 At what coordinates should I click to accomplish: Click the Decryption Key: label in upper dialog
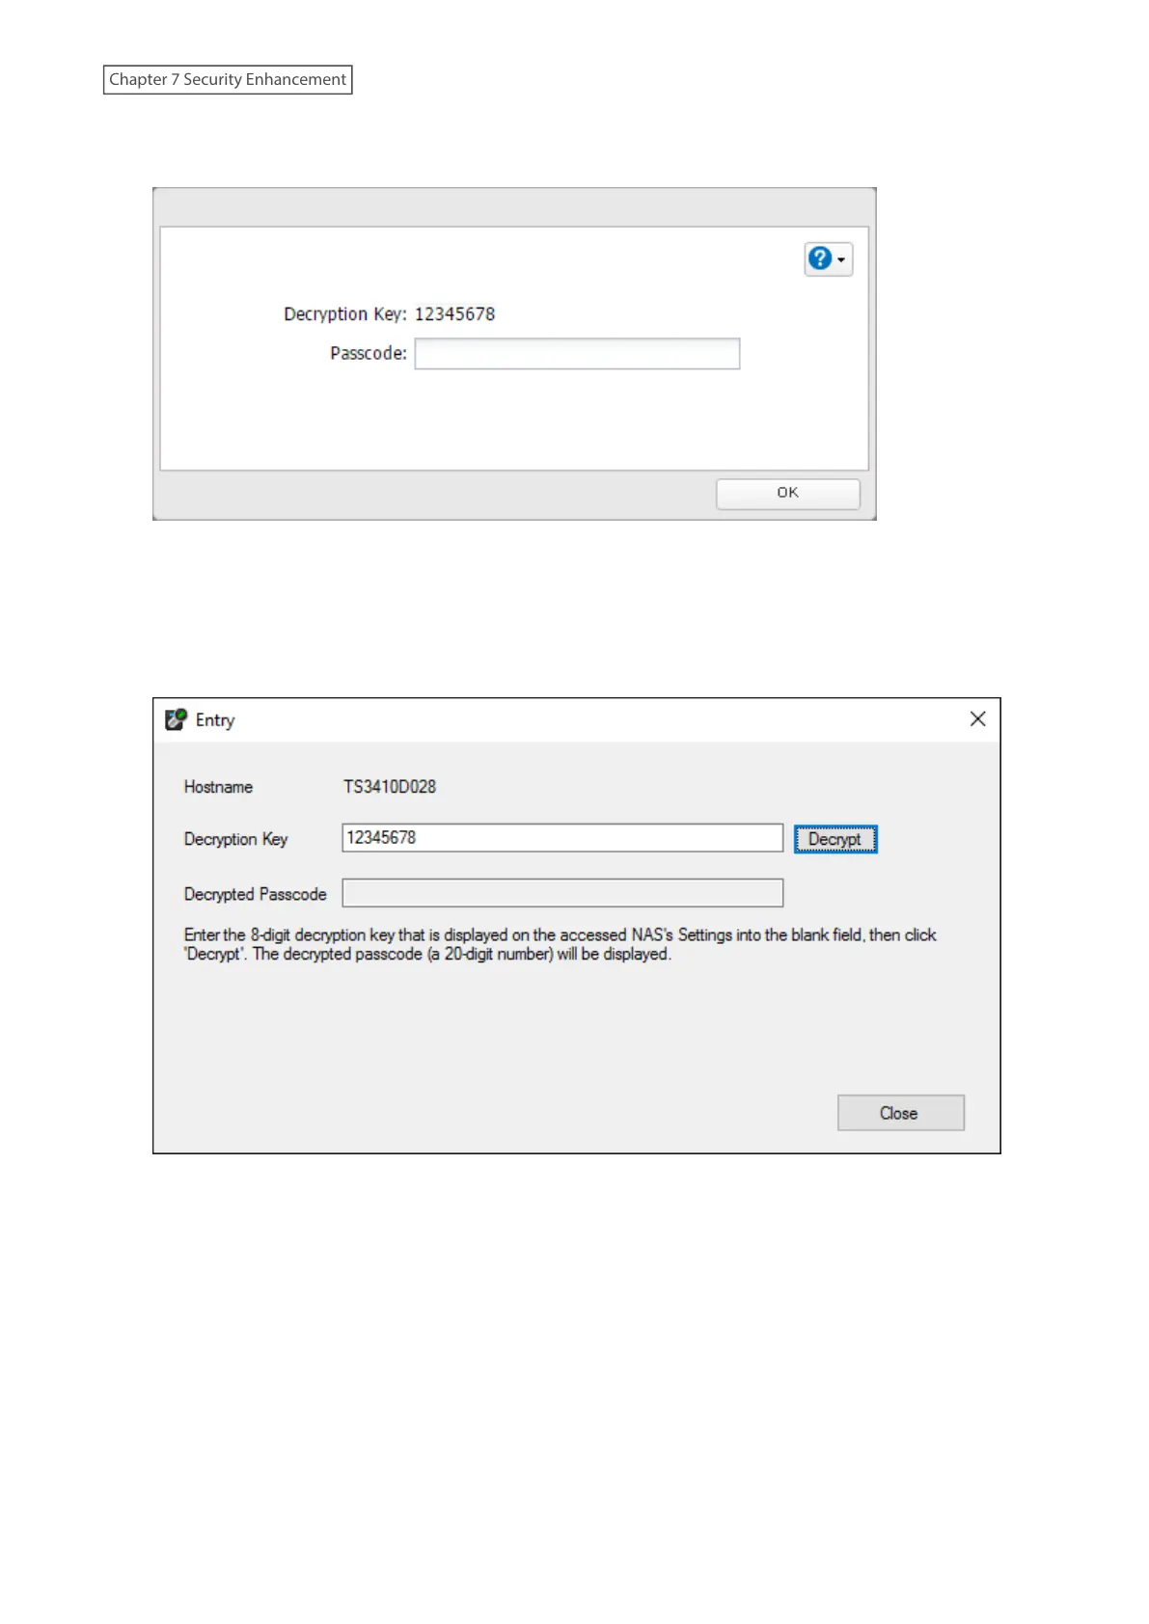[345, 314]
